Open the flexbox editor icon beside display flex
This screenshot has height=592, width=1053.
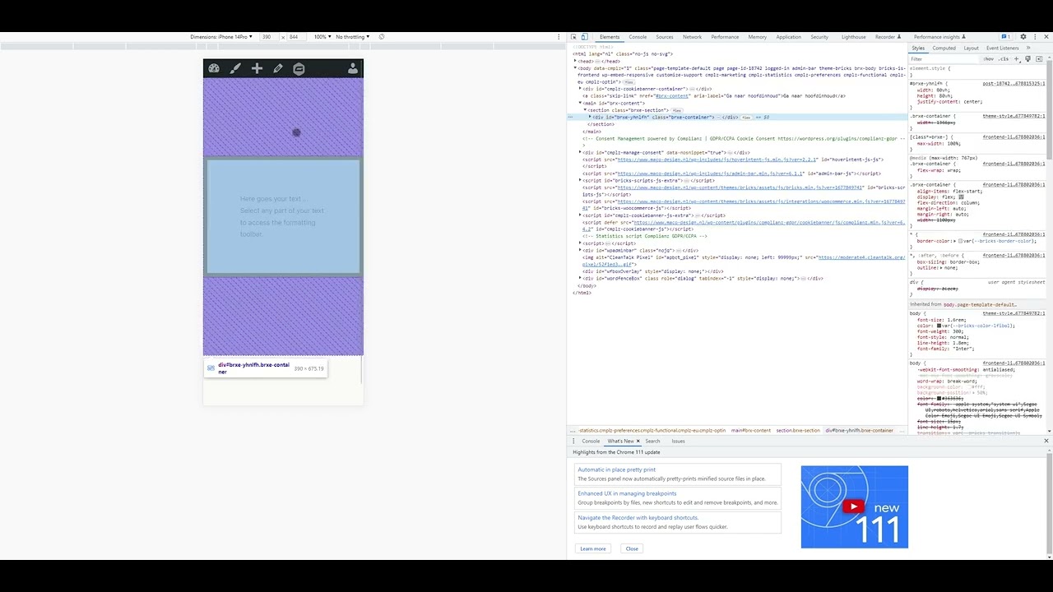961,197
